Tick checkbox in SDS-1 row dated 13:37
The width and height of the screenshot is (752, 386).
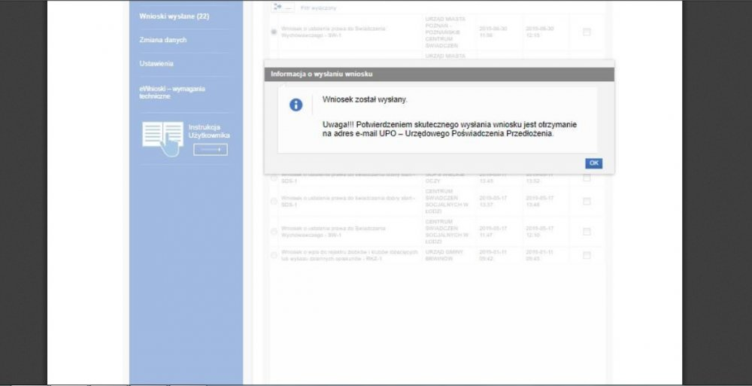click(587, 201)
